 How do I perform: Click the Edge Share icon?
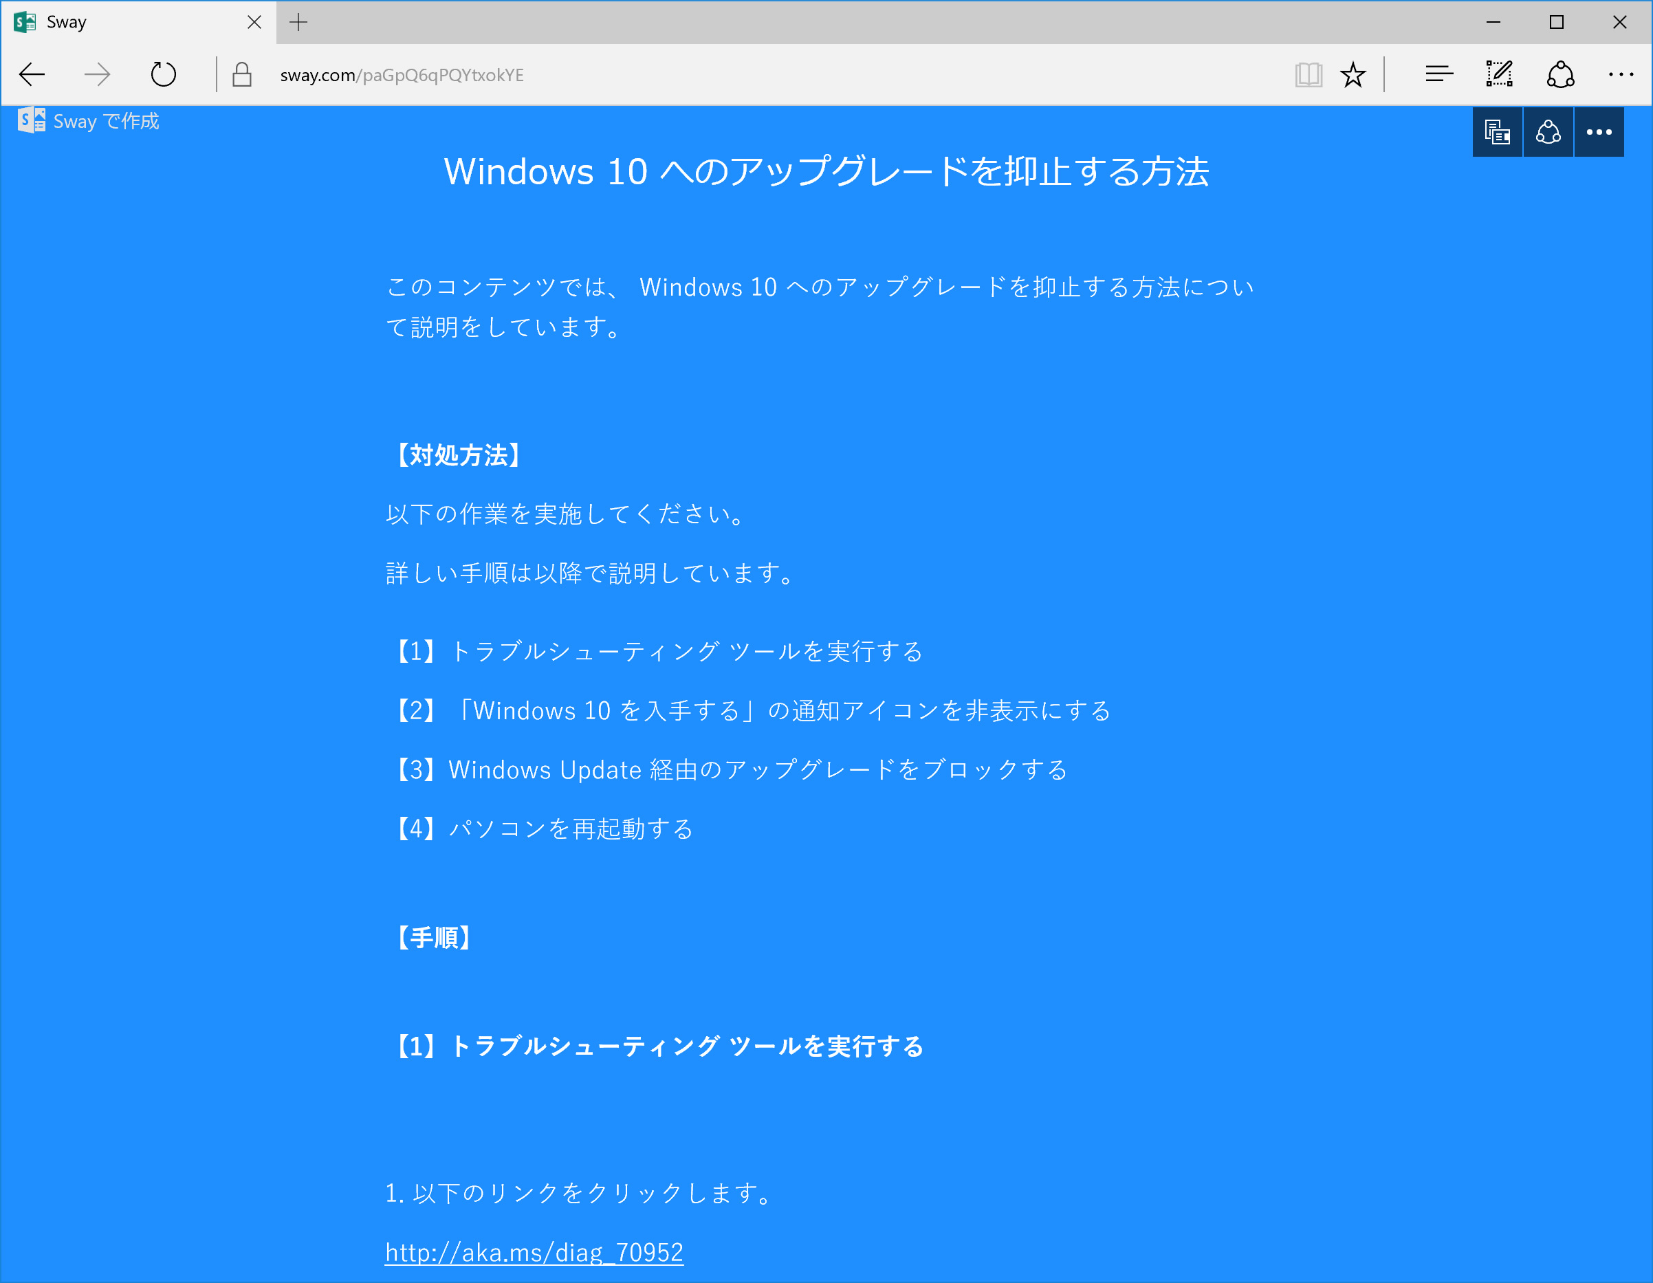click(1560, 74)
